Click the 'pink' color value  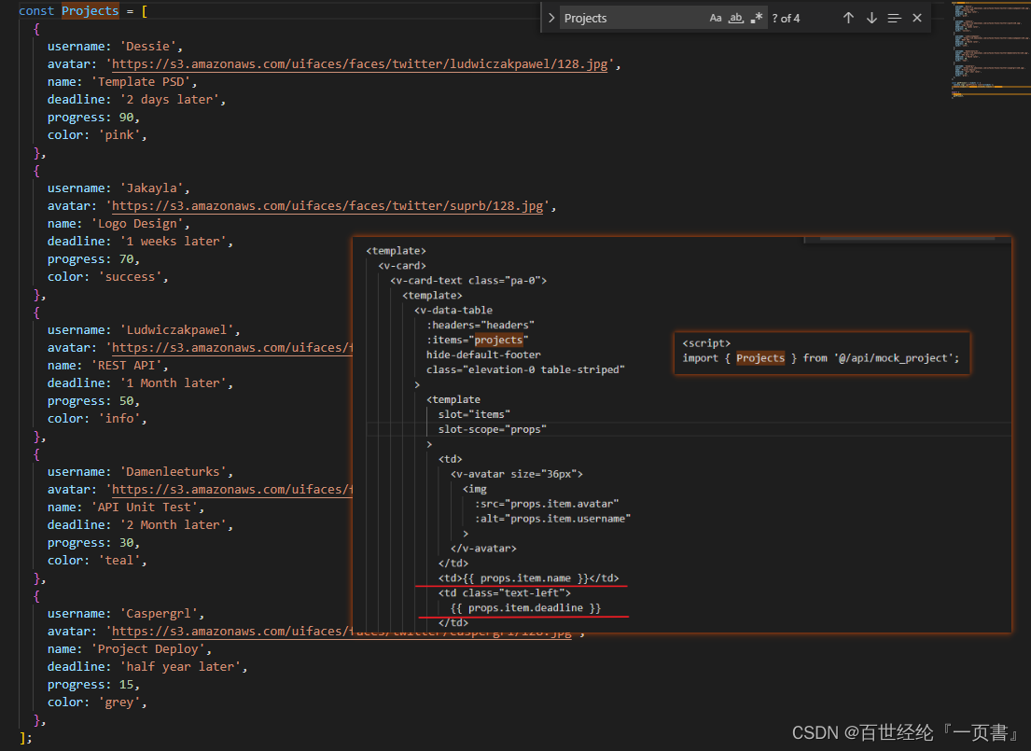pyautogui.click(x=119, y=135)
